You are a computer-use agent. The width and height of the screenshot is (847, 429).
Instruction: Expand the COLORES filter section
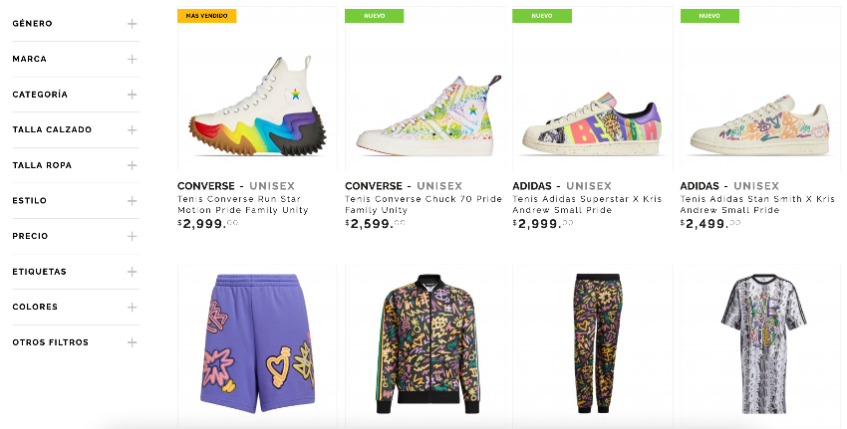point(132,307)
